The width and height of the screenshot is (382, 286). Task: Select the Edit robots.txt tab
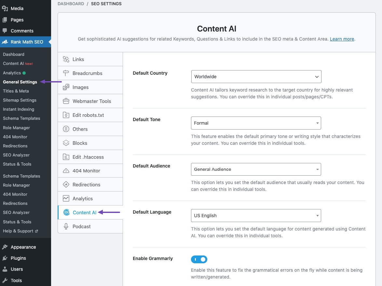[x=90, y=115]
